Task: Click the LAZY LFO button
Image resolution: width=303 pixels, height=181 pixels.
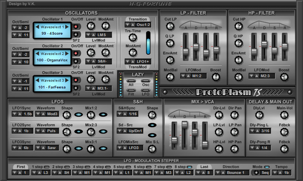Action: tap(145, 90)
